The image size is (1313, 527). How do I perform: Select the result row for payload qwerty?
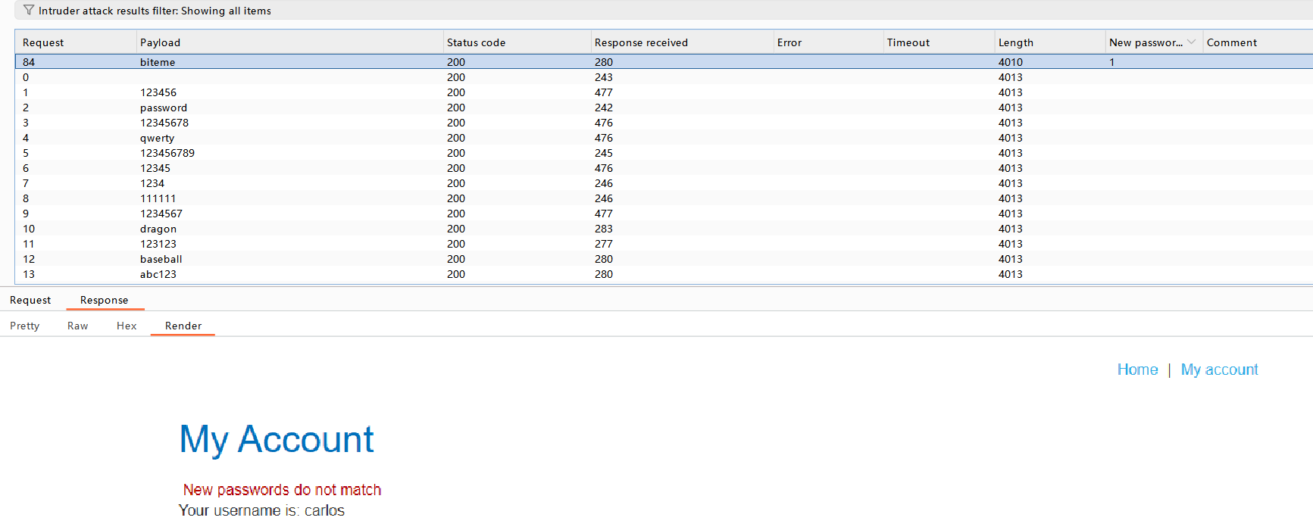tap(157, 138)
